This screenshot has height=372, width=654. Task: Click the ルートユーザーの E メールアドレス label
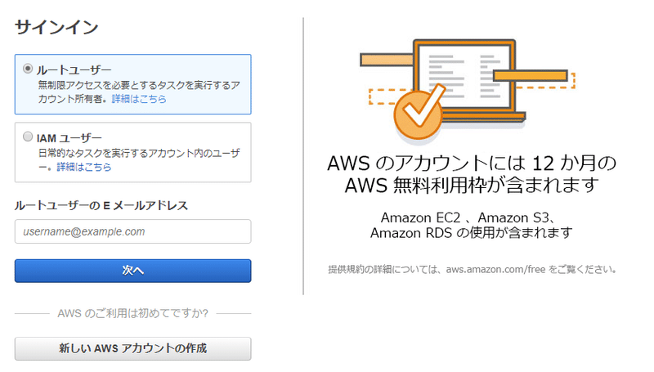[x=101, y=205]
